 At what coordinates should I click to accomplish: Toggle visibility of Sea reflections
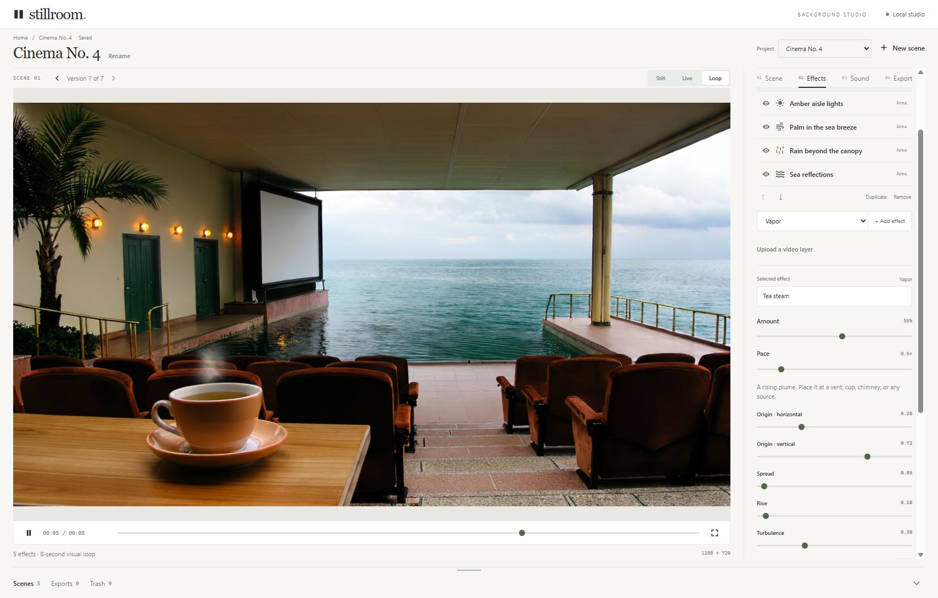(x=766, y=174)
